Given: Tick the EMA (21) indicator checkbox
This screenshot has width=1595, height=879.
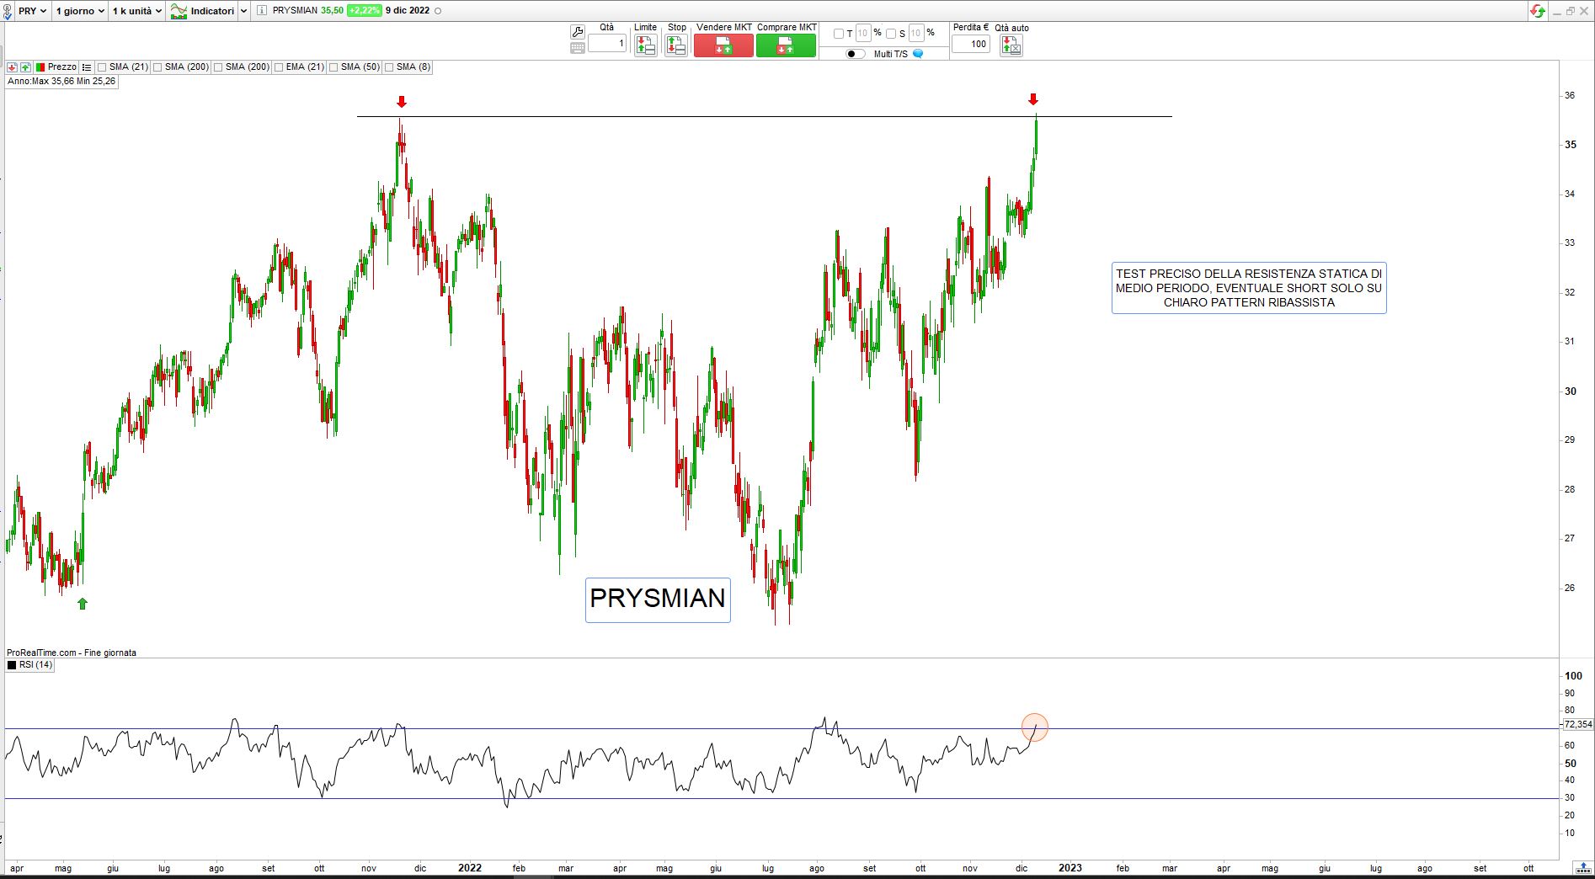Looking at the screenshot, I should (279, 67).
